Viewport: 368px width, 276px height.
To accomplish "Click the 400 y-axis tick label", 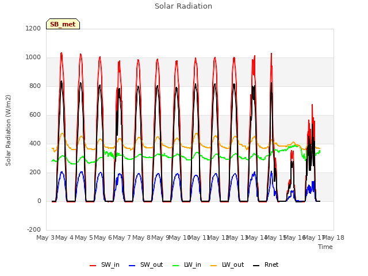I will coord(35,143).
